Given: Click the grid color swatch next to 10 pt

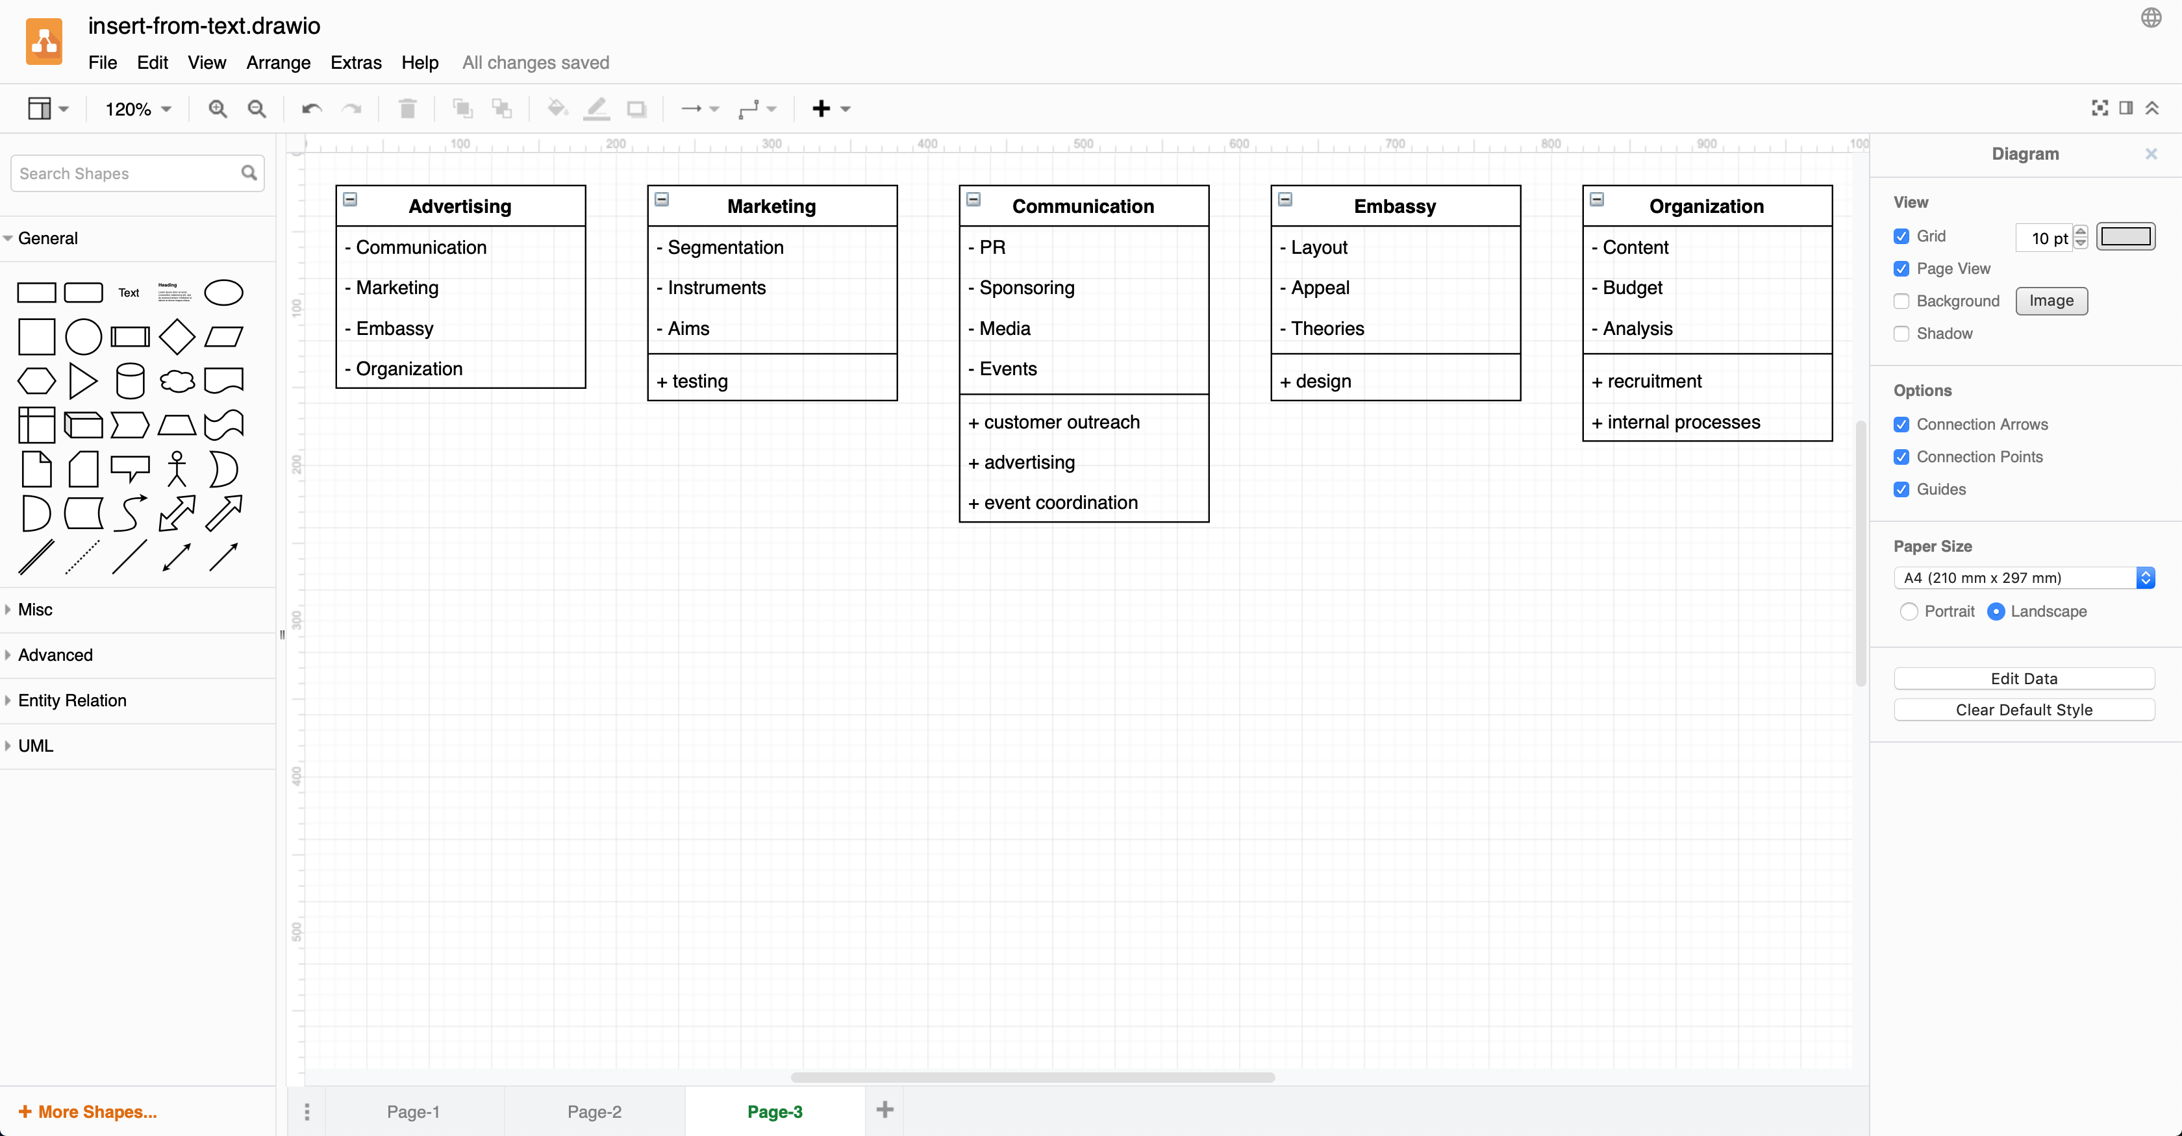Looking at the screenshot, I should pyautogui.click(x=2126, y=236).
